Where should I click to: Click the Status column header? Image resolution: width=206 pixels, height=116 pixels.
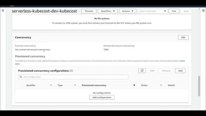pyautogui.click(x=144, y=85)
